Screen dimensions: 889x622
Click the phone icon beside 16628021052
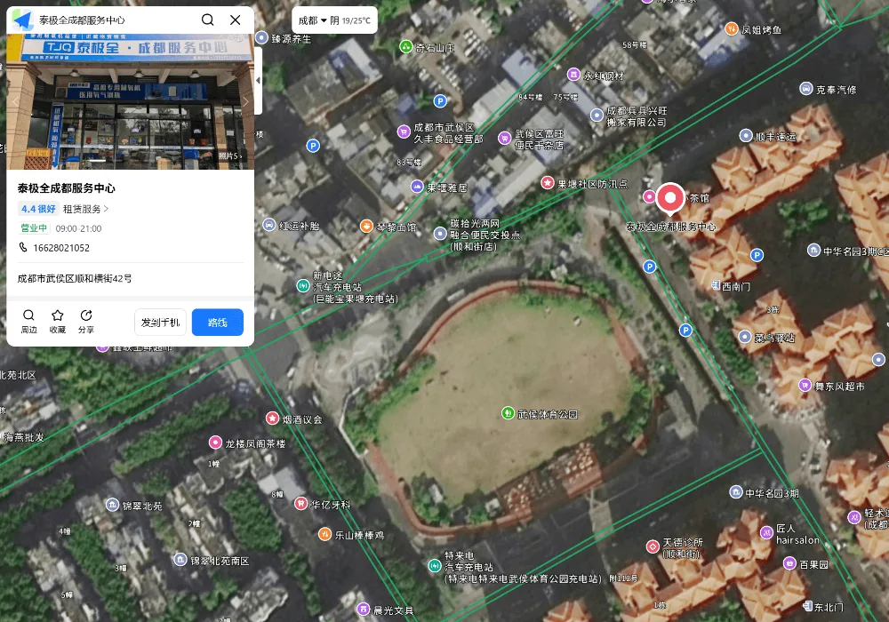coord(23,247)
